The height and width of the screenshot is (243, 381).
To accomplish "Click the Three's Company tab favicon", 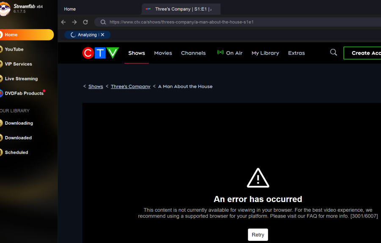I will [148, 9].
